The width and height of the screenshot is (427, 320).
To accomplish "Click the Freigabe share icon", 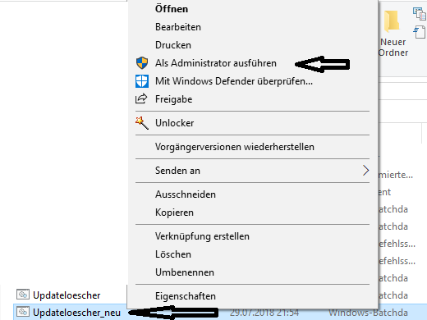I will (141, 99).
